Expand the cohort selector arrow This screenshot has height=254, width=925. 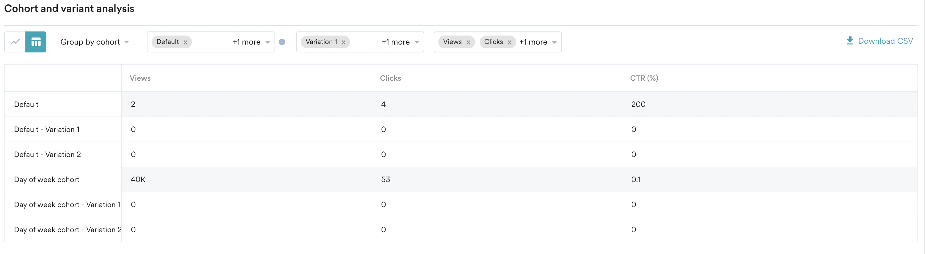click(268, 42)
